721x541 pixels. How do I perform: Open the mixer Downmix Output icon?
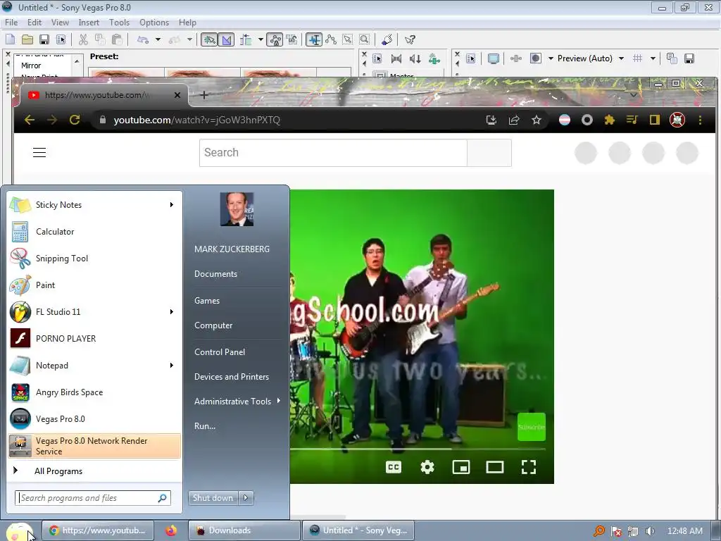point(396,58)
